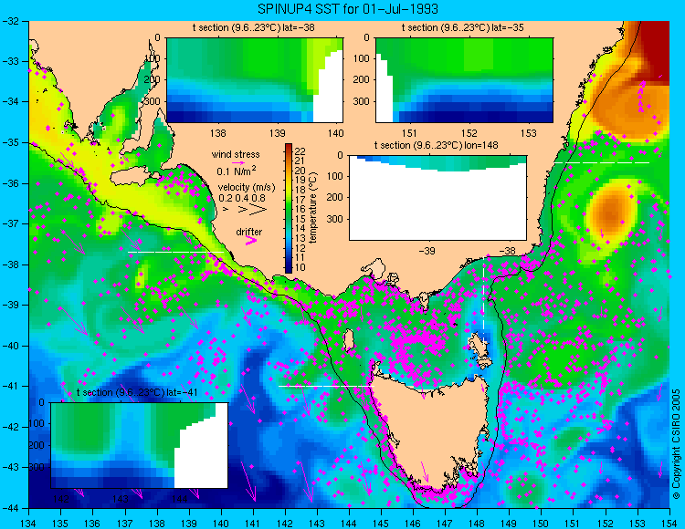Click the 154 label on the main longitude axis

669,524
